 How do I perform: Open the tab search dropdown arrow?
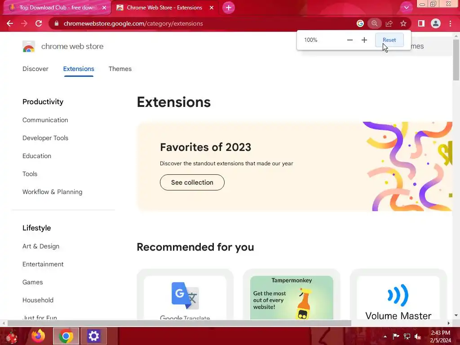coord(406,8)
